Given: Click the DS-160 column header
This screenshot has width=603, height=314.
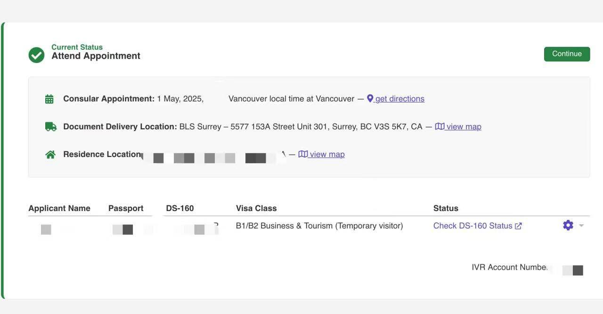Looking at the screenshot, I should (x=180, y=208).
